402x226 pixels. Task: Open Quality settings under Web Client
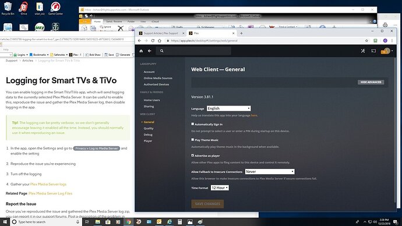[x=149, y=128]
